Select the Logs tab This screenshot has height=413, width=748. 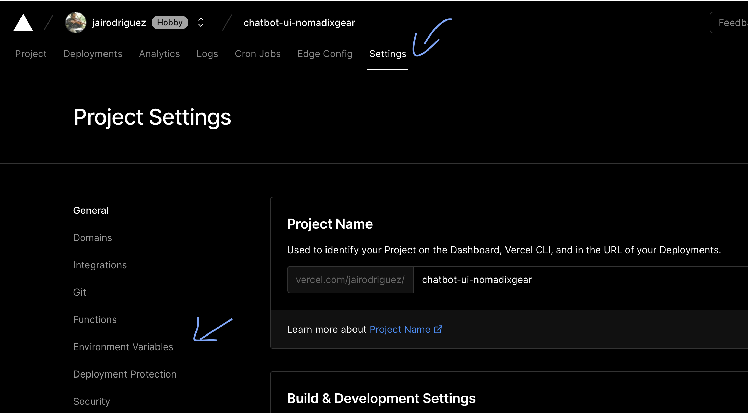pyautogui.click(x=207, y=54)
